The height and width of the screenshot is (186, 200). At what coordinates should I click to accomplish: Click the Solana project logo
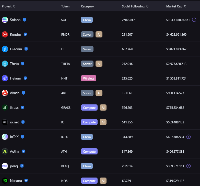tap(5, 20)
